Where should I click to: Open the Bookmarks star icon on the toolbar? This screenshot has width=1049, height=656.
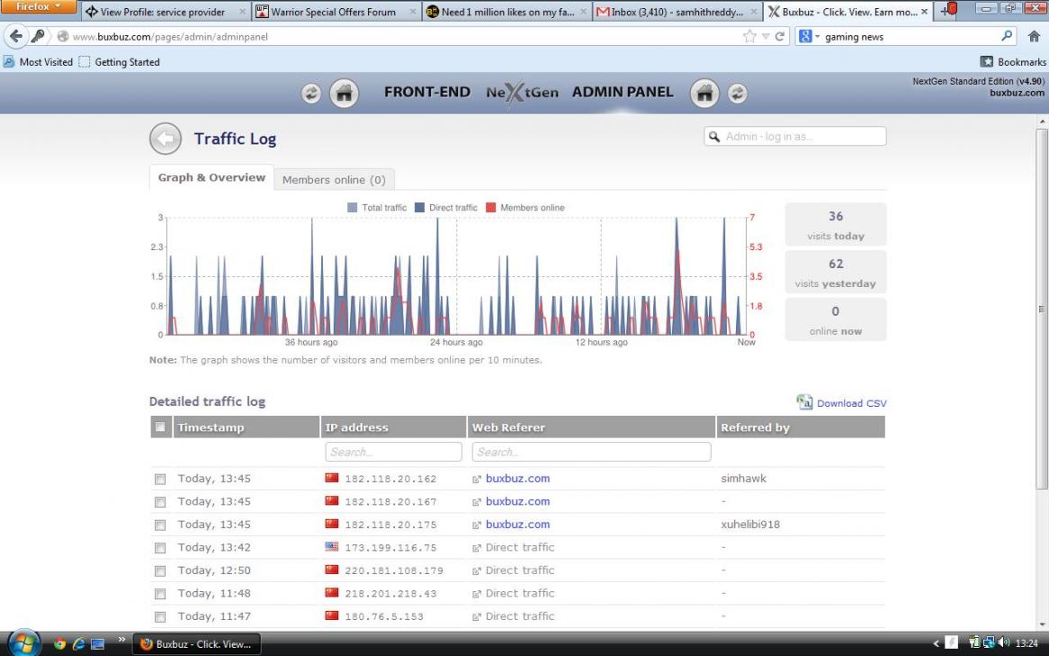986,61
